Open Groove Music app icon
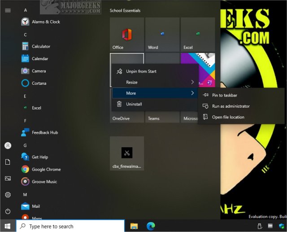 [25, 182]
